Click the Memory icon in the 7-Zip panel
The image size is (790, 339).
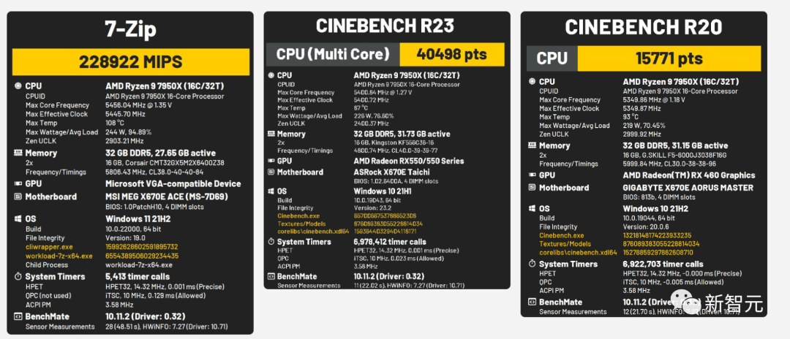click(x=18, y=153)
